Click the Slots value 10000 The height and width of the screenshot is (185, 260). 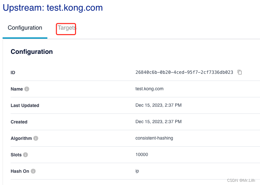coord(142,154)
